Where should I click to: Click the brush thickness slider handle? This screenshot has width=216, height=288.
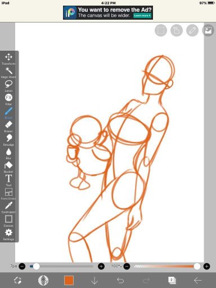pos(36,266)
